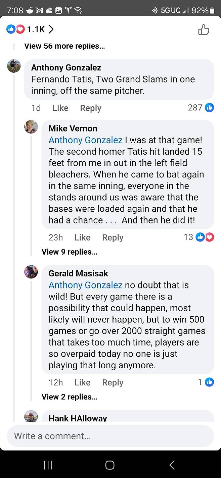This screenshot has width=221, height=478.
Task: Open recent apps from navigation bar
Action: 48,465
